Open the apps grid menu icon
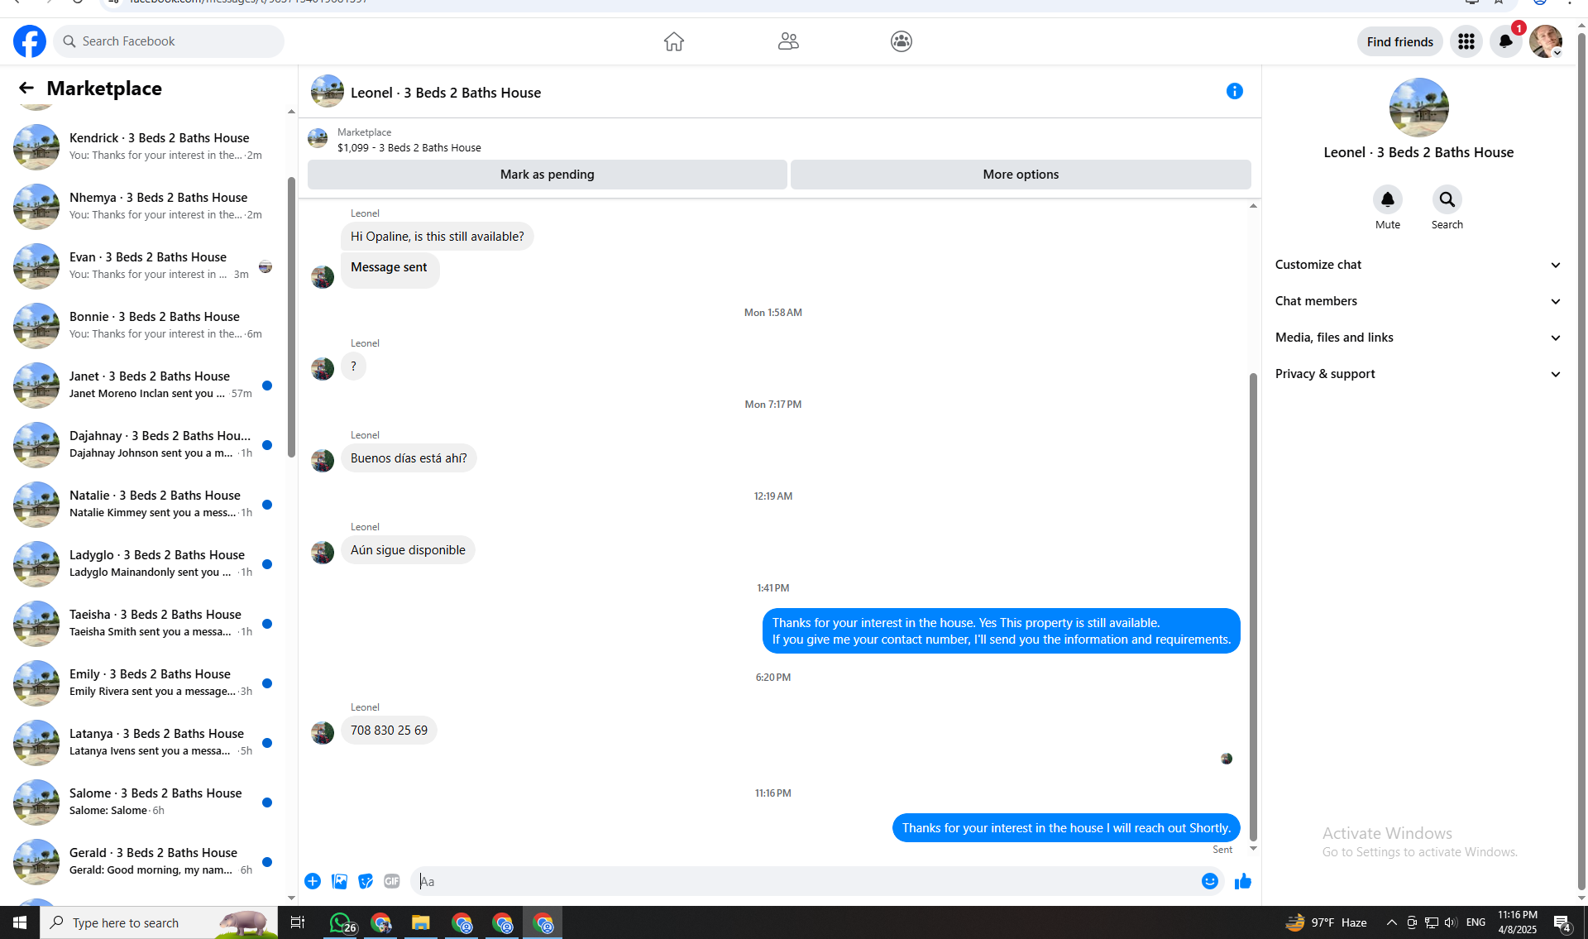The width and height of the screenshot is (1588, 939). (1466, 41)
